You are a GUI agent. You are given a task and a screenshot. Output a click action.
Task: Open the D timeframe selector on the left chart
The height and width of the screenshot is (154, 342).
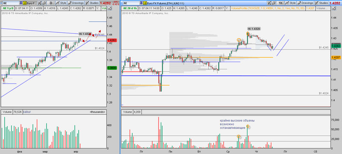coord(51,3)
